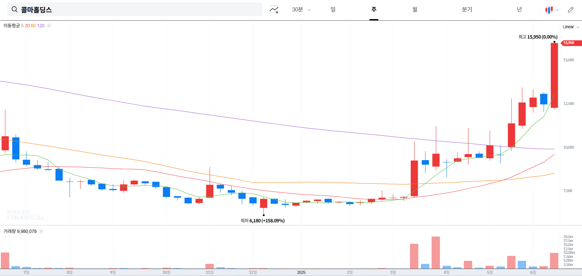The height and width of the screenshot is (276, 582).
Task: Click the 10,000 price axis label
Action: [569, 147]
